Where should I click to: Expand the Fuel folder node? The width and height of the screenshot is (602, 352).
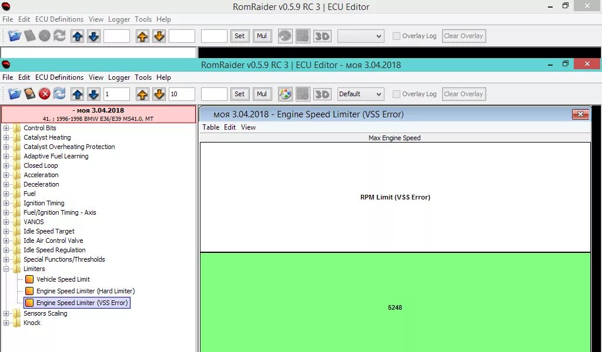6,194
